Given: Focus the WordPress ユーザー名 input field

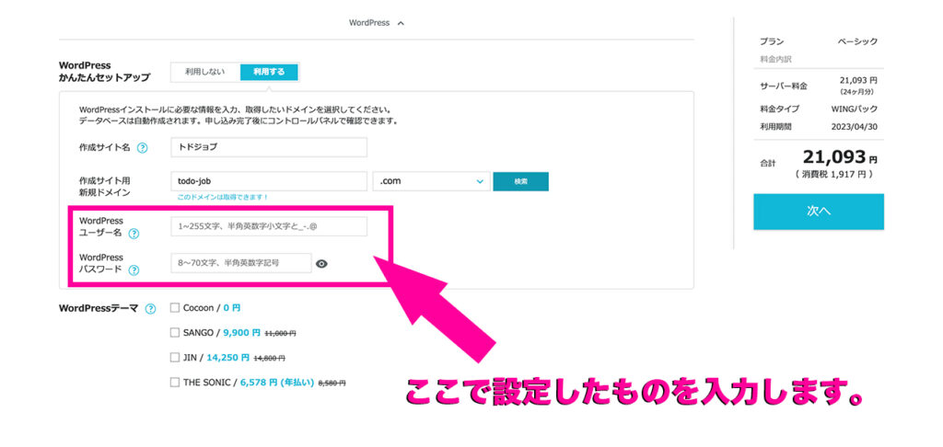Looking at the screenshot, I should 269,226.
